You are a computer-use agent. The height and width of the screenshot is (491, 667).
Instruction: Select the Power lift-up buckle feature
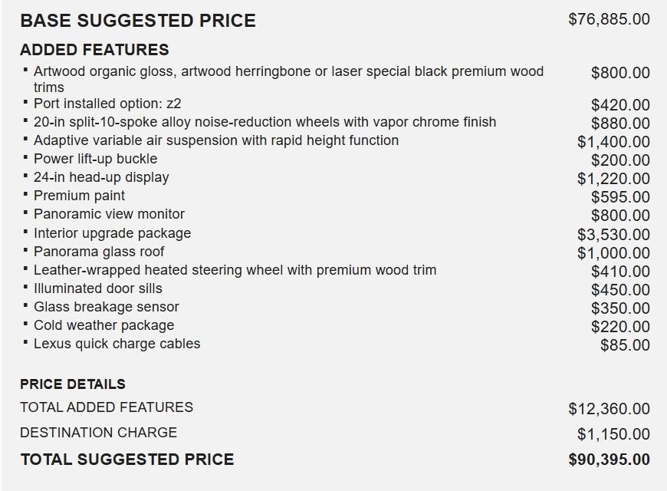click(95, 159)
